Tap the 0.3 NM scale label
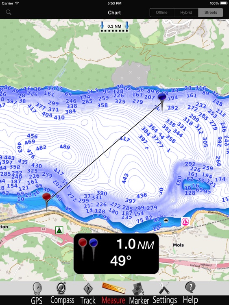 [114, 26]
